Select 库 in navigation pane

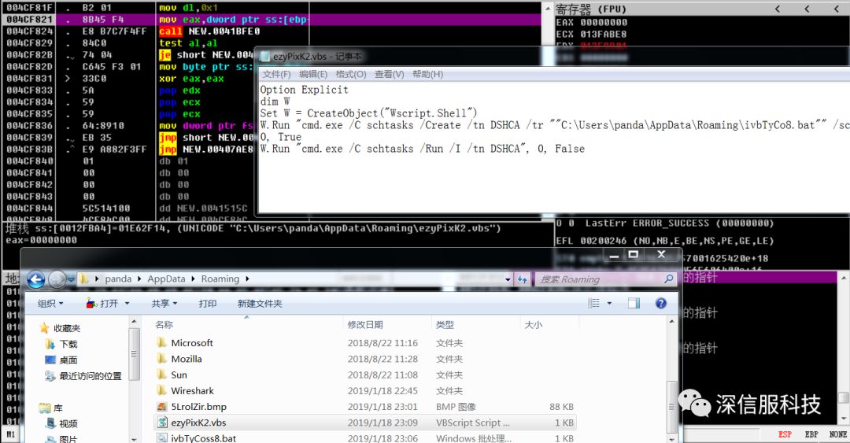(x=58, y=408)
